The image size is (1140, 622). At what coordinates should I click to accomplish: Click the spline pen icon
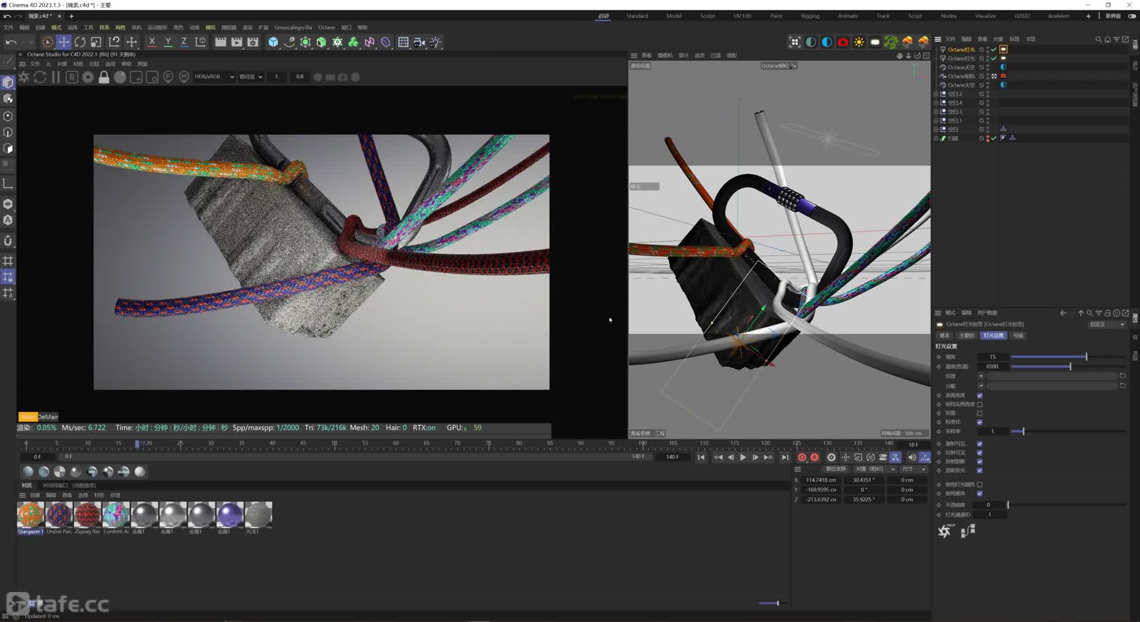point(289,42)
